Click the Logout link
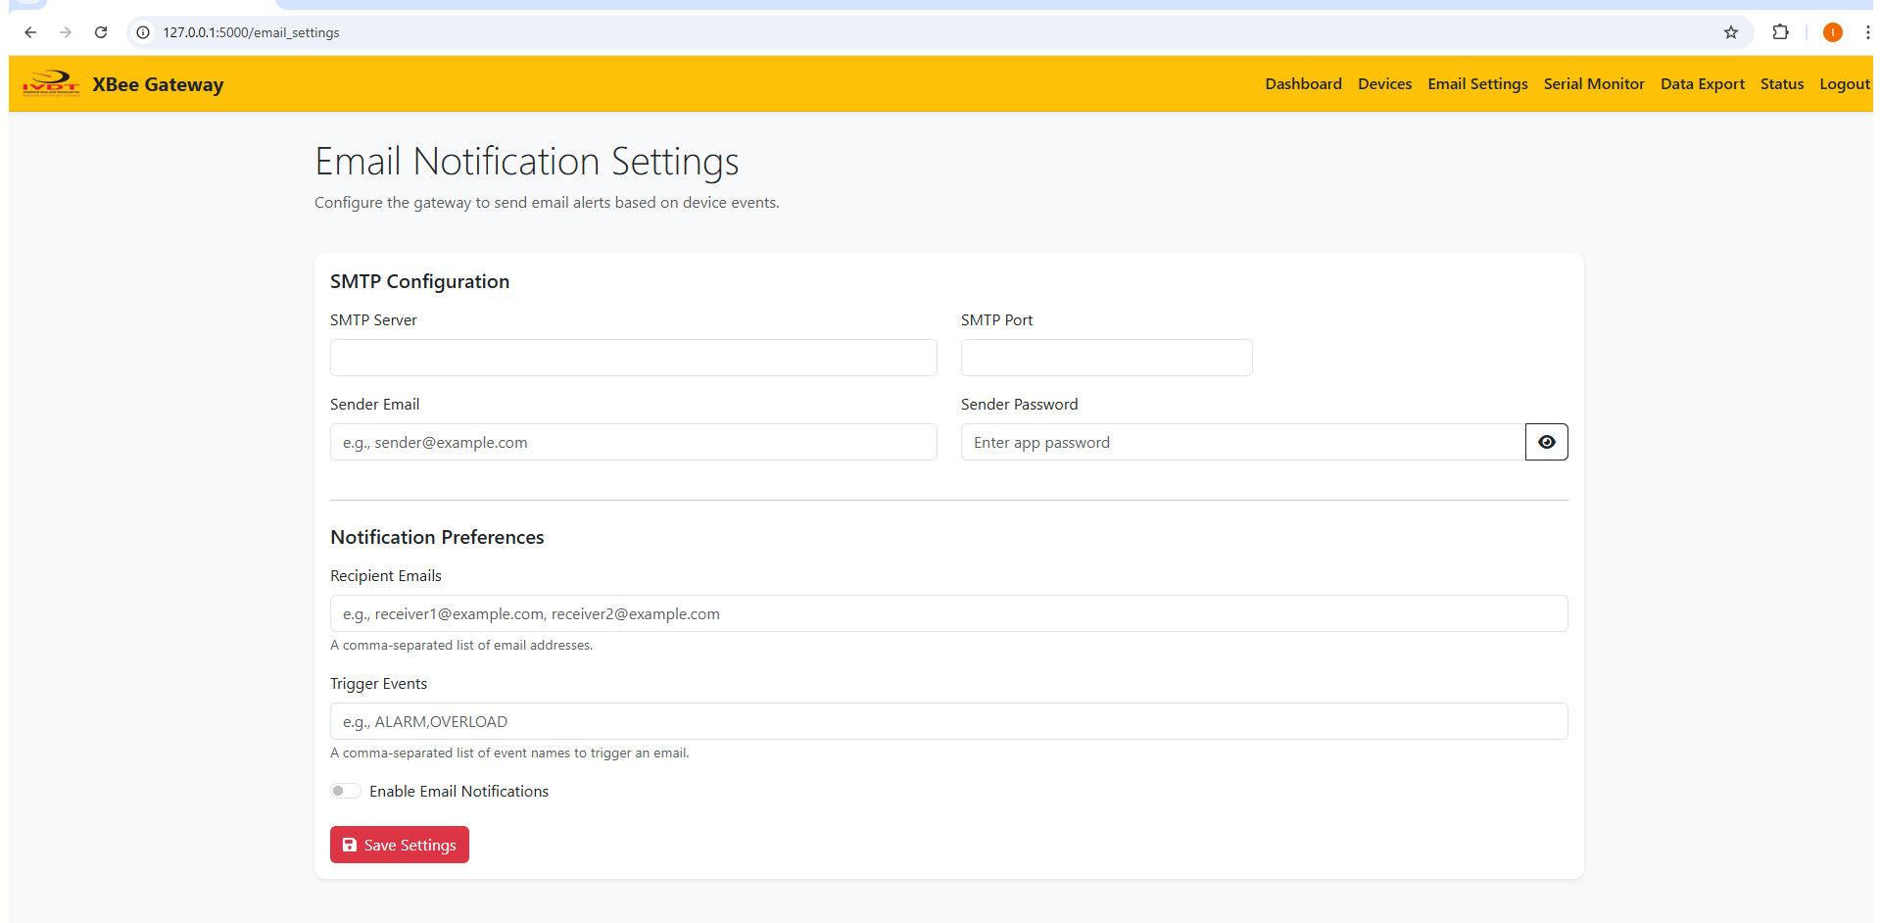Viewport: 1880px width, 923px height. click(x=1844, y=84)
